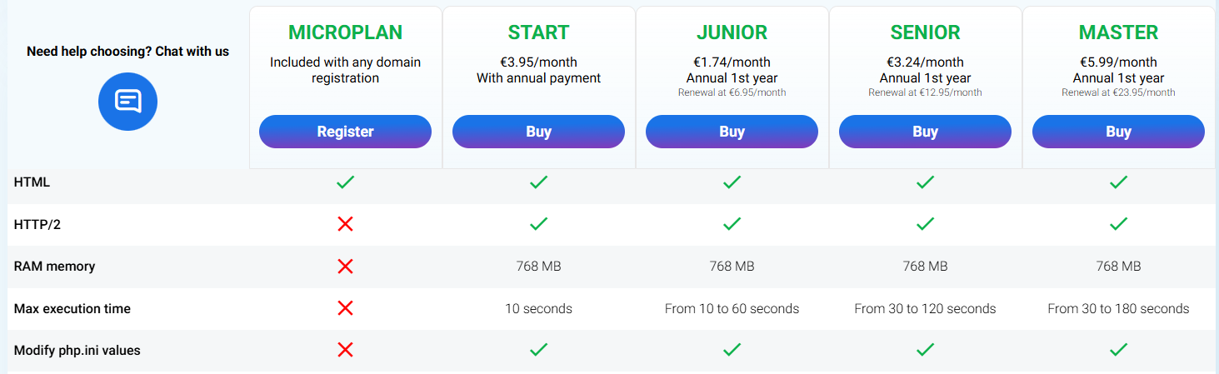Click SENIOR plan Modify php.ini checkmark

(x=925, y=350)
